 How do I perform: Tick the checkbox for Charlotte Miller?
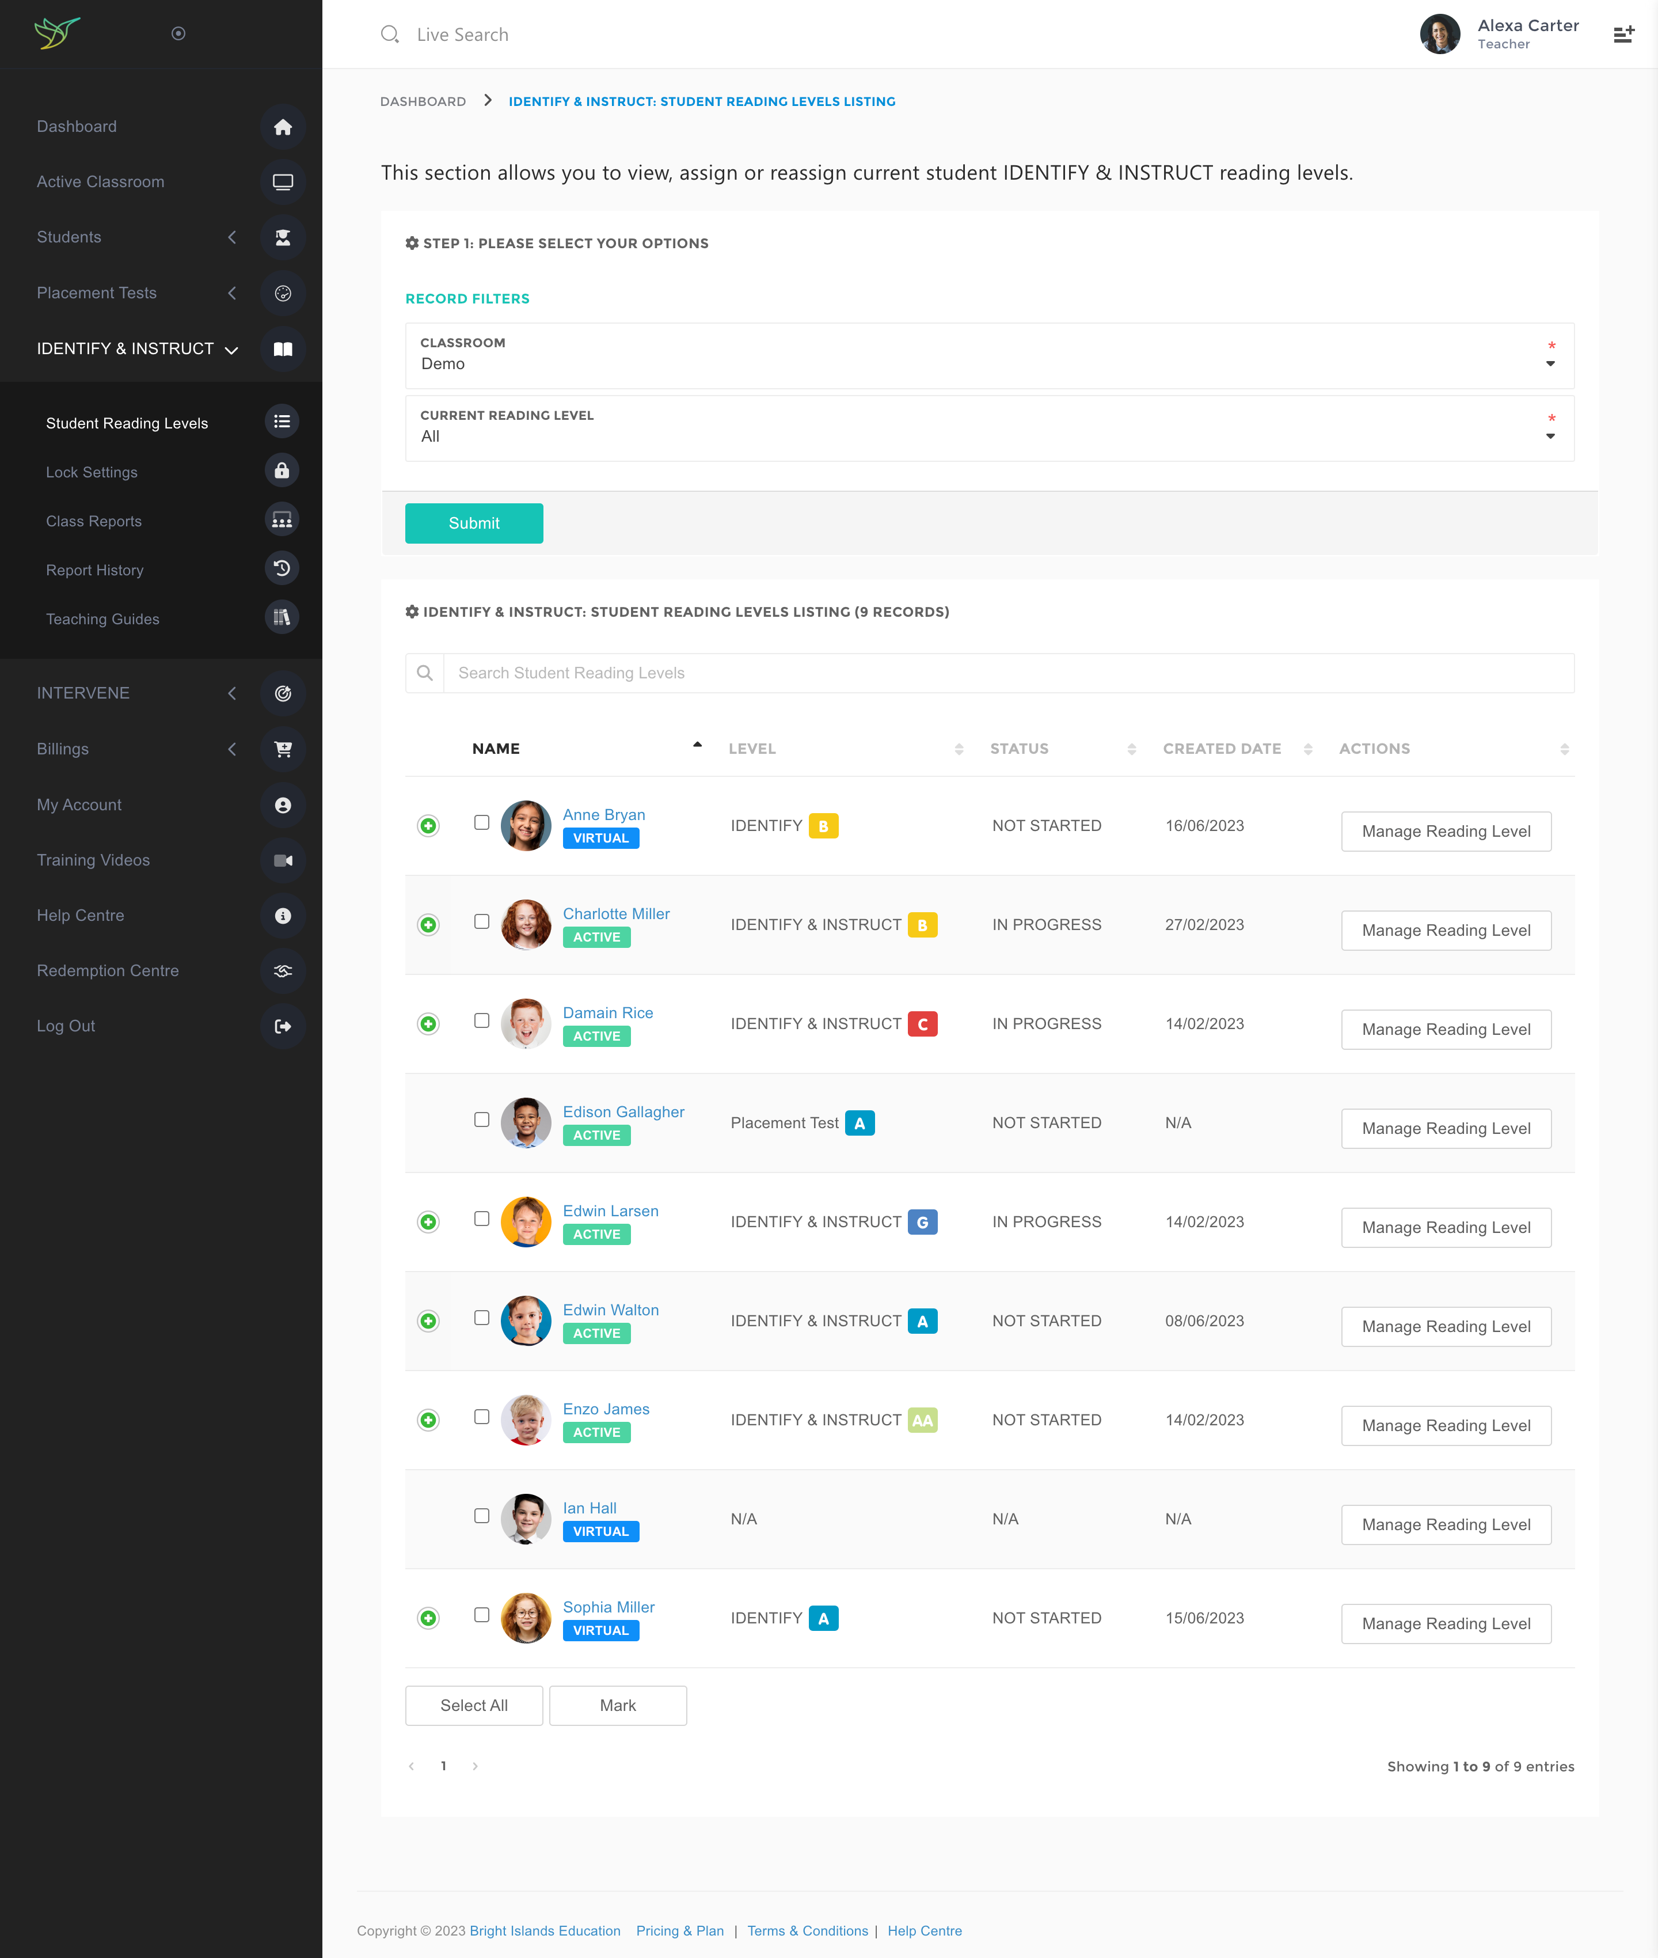[x=481, y=922]
